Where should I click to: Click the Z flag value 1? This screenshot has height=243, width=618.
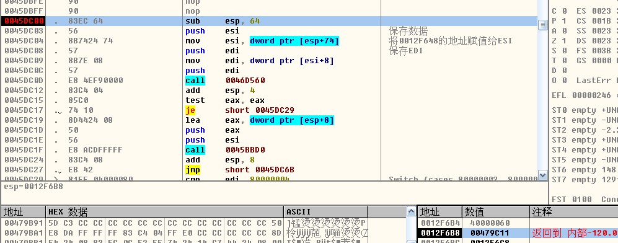point(565,40)
